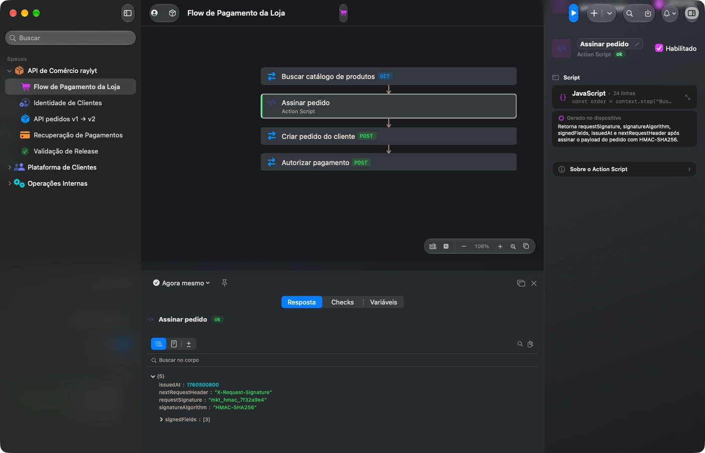
Task: Open the Agora mesmo run history dropdown
Action: [x=181, y=283]
